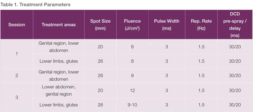Select the Spot Size (mm) header

coord(100,25)
